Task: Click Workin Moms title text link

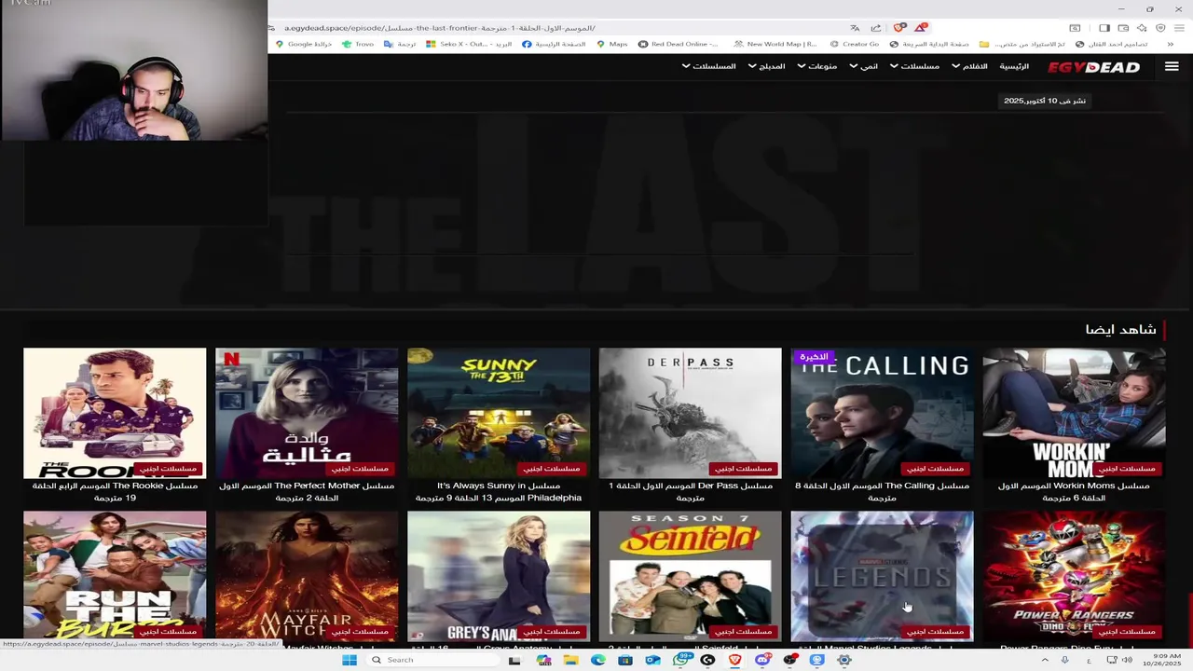Action: [1075, 491]
